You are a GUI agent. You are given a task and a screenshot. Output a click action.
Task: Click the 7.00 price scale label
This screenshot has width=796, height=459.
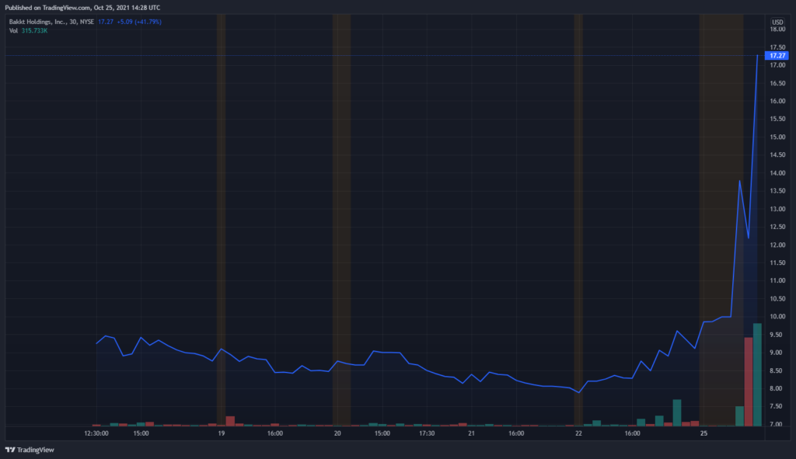pos(776,424)
